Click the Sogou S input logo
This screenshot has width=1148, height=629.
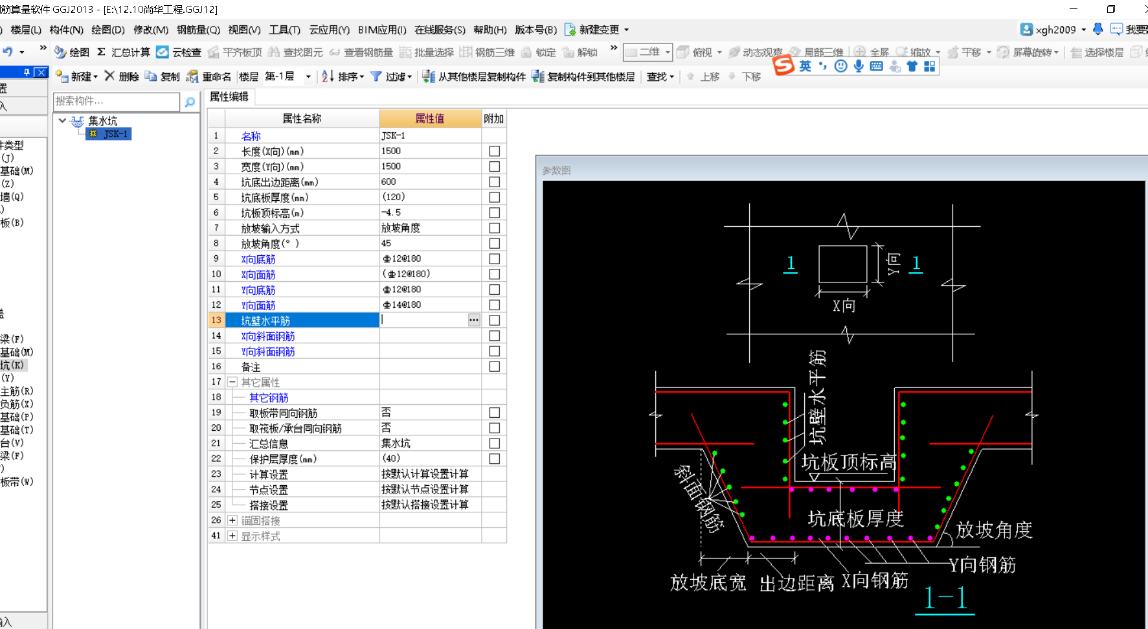(x=783, y=65)
